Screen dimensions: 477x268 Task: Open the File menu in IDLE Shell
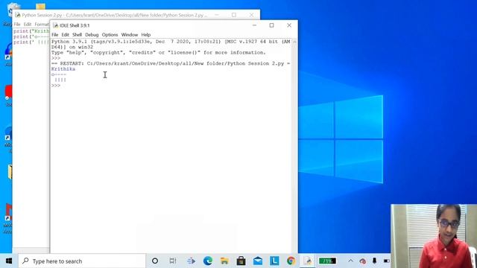pos(54,35)
